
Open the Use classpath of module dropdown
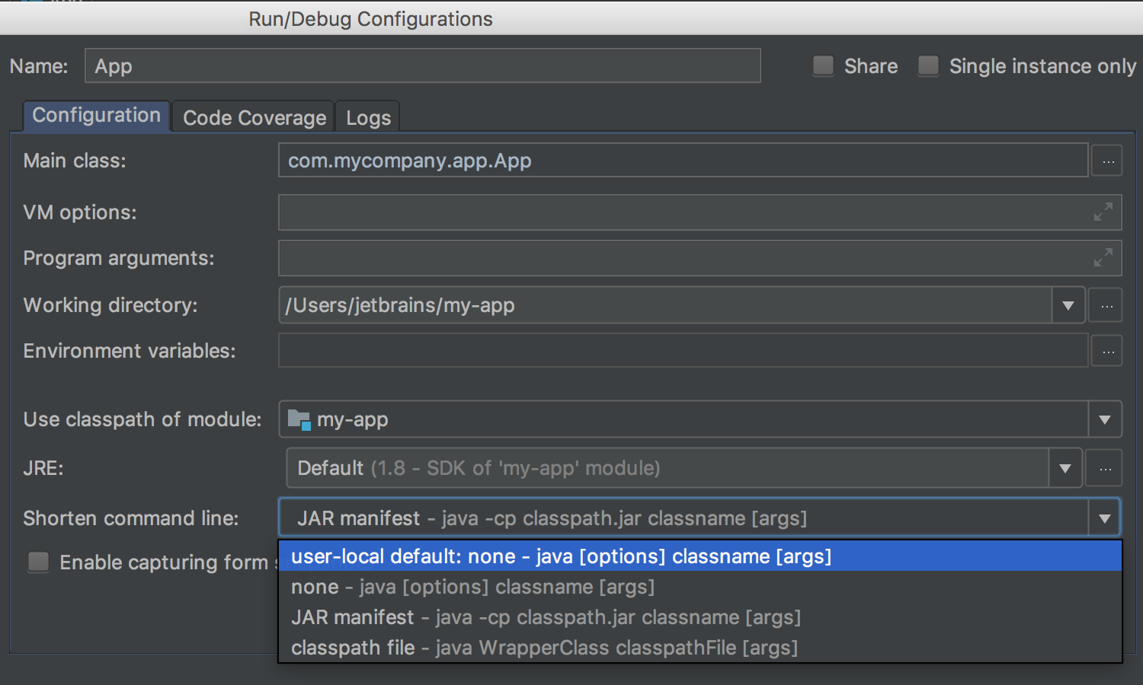point(1104,419)
